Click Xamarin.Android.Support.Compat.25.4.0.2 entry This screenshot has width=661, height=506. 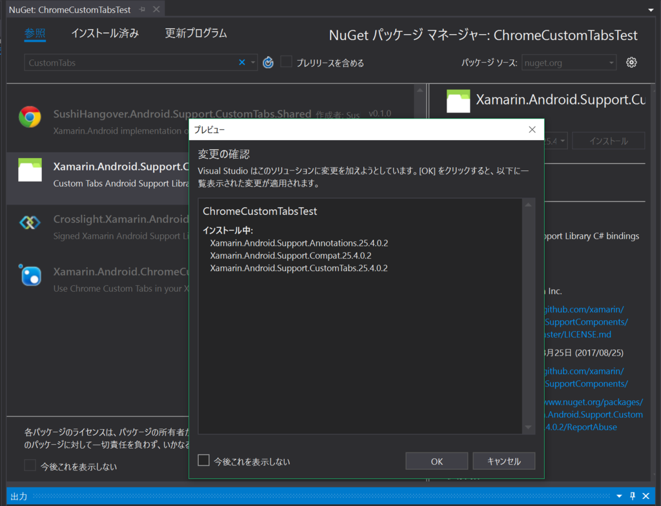290,256
